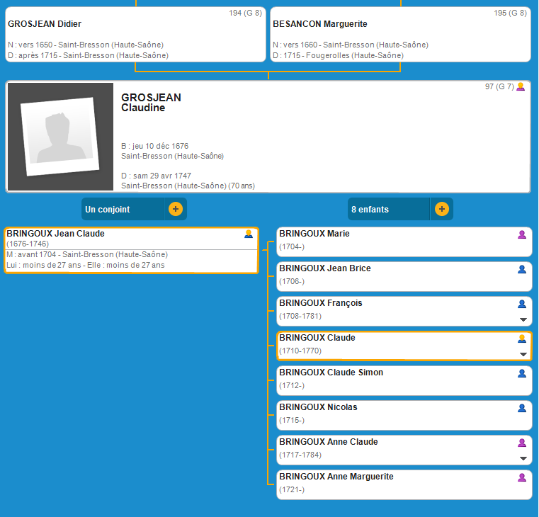Screen dimensions: 539x517
Task: Click the person icon on Claude Simon's card
Action: pos(522,373)
